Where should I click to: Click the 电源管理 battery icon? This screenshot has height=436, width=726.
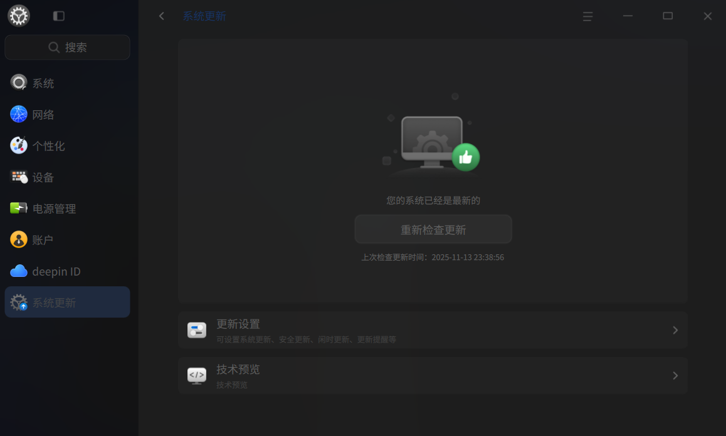click(19, 208)
